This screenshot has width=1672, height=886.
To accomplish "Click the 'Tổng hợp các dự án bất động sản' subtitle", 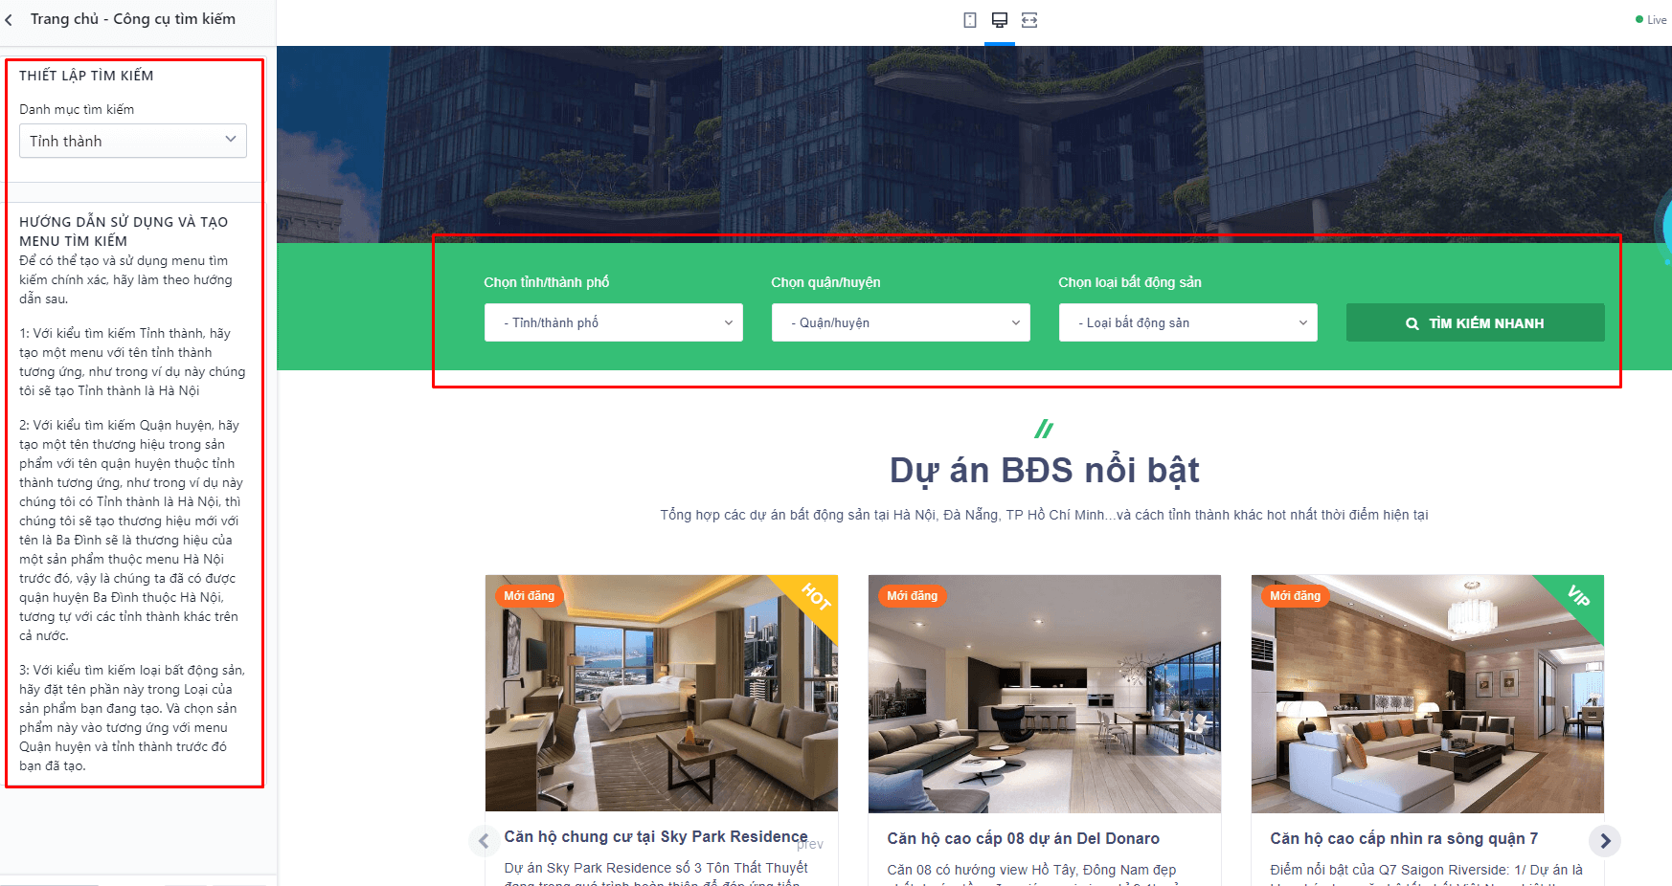I will tap(1044, 515).
